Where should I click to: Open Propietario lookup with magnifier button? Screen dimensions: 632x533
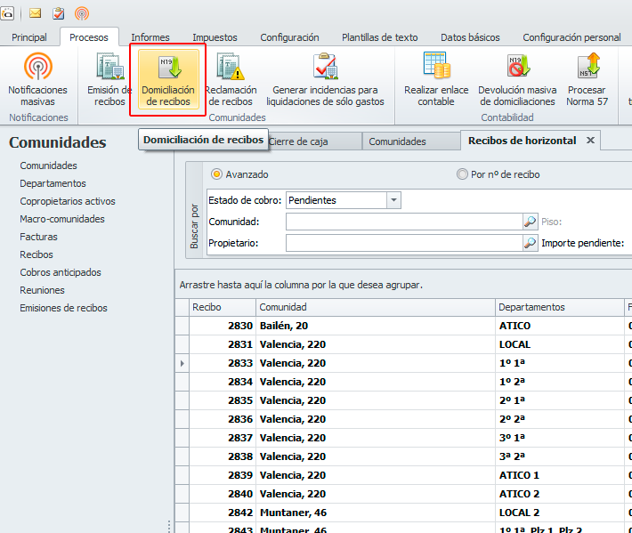531,243
